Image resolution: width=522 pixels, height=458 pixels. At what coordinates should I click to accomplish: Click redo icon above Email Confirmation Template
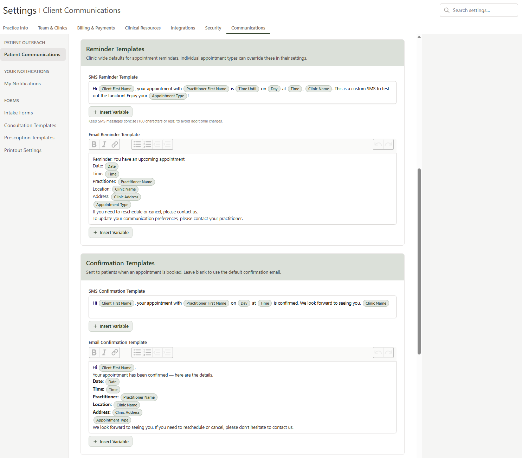(x=388, y=352)
